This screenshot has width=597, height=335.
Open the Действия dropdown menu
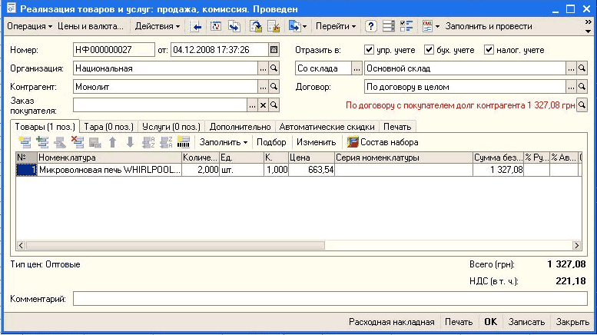158,26
